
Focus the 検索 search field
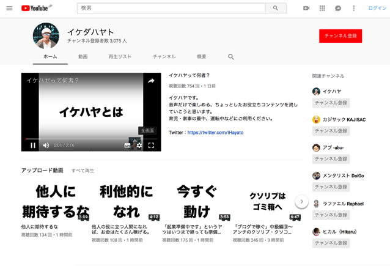click(x=171, y=8)
